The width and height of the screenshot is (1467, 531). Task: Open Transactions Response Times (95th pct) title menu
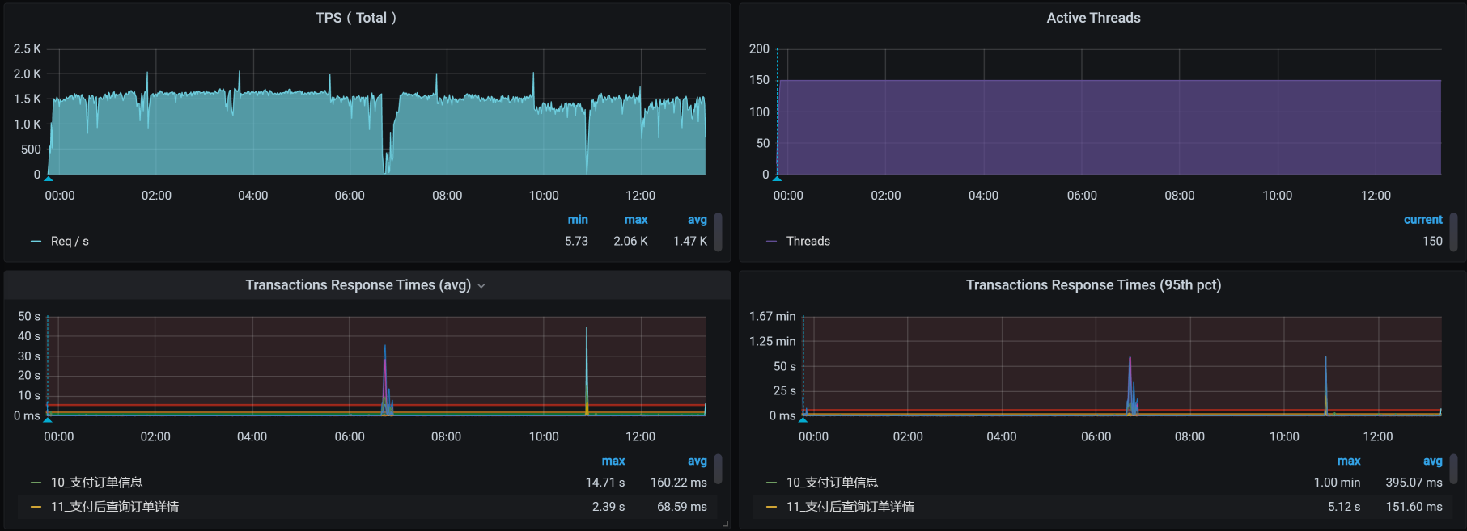pos(1092,285)
